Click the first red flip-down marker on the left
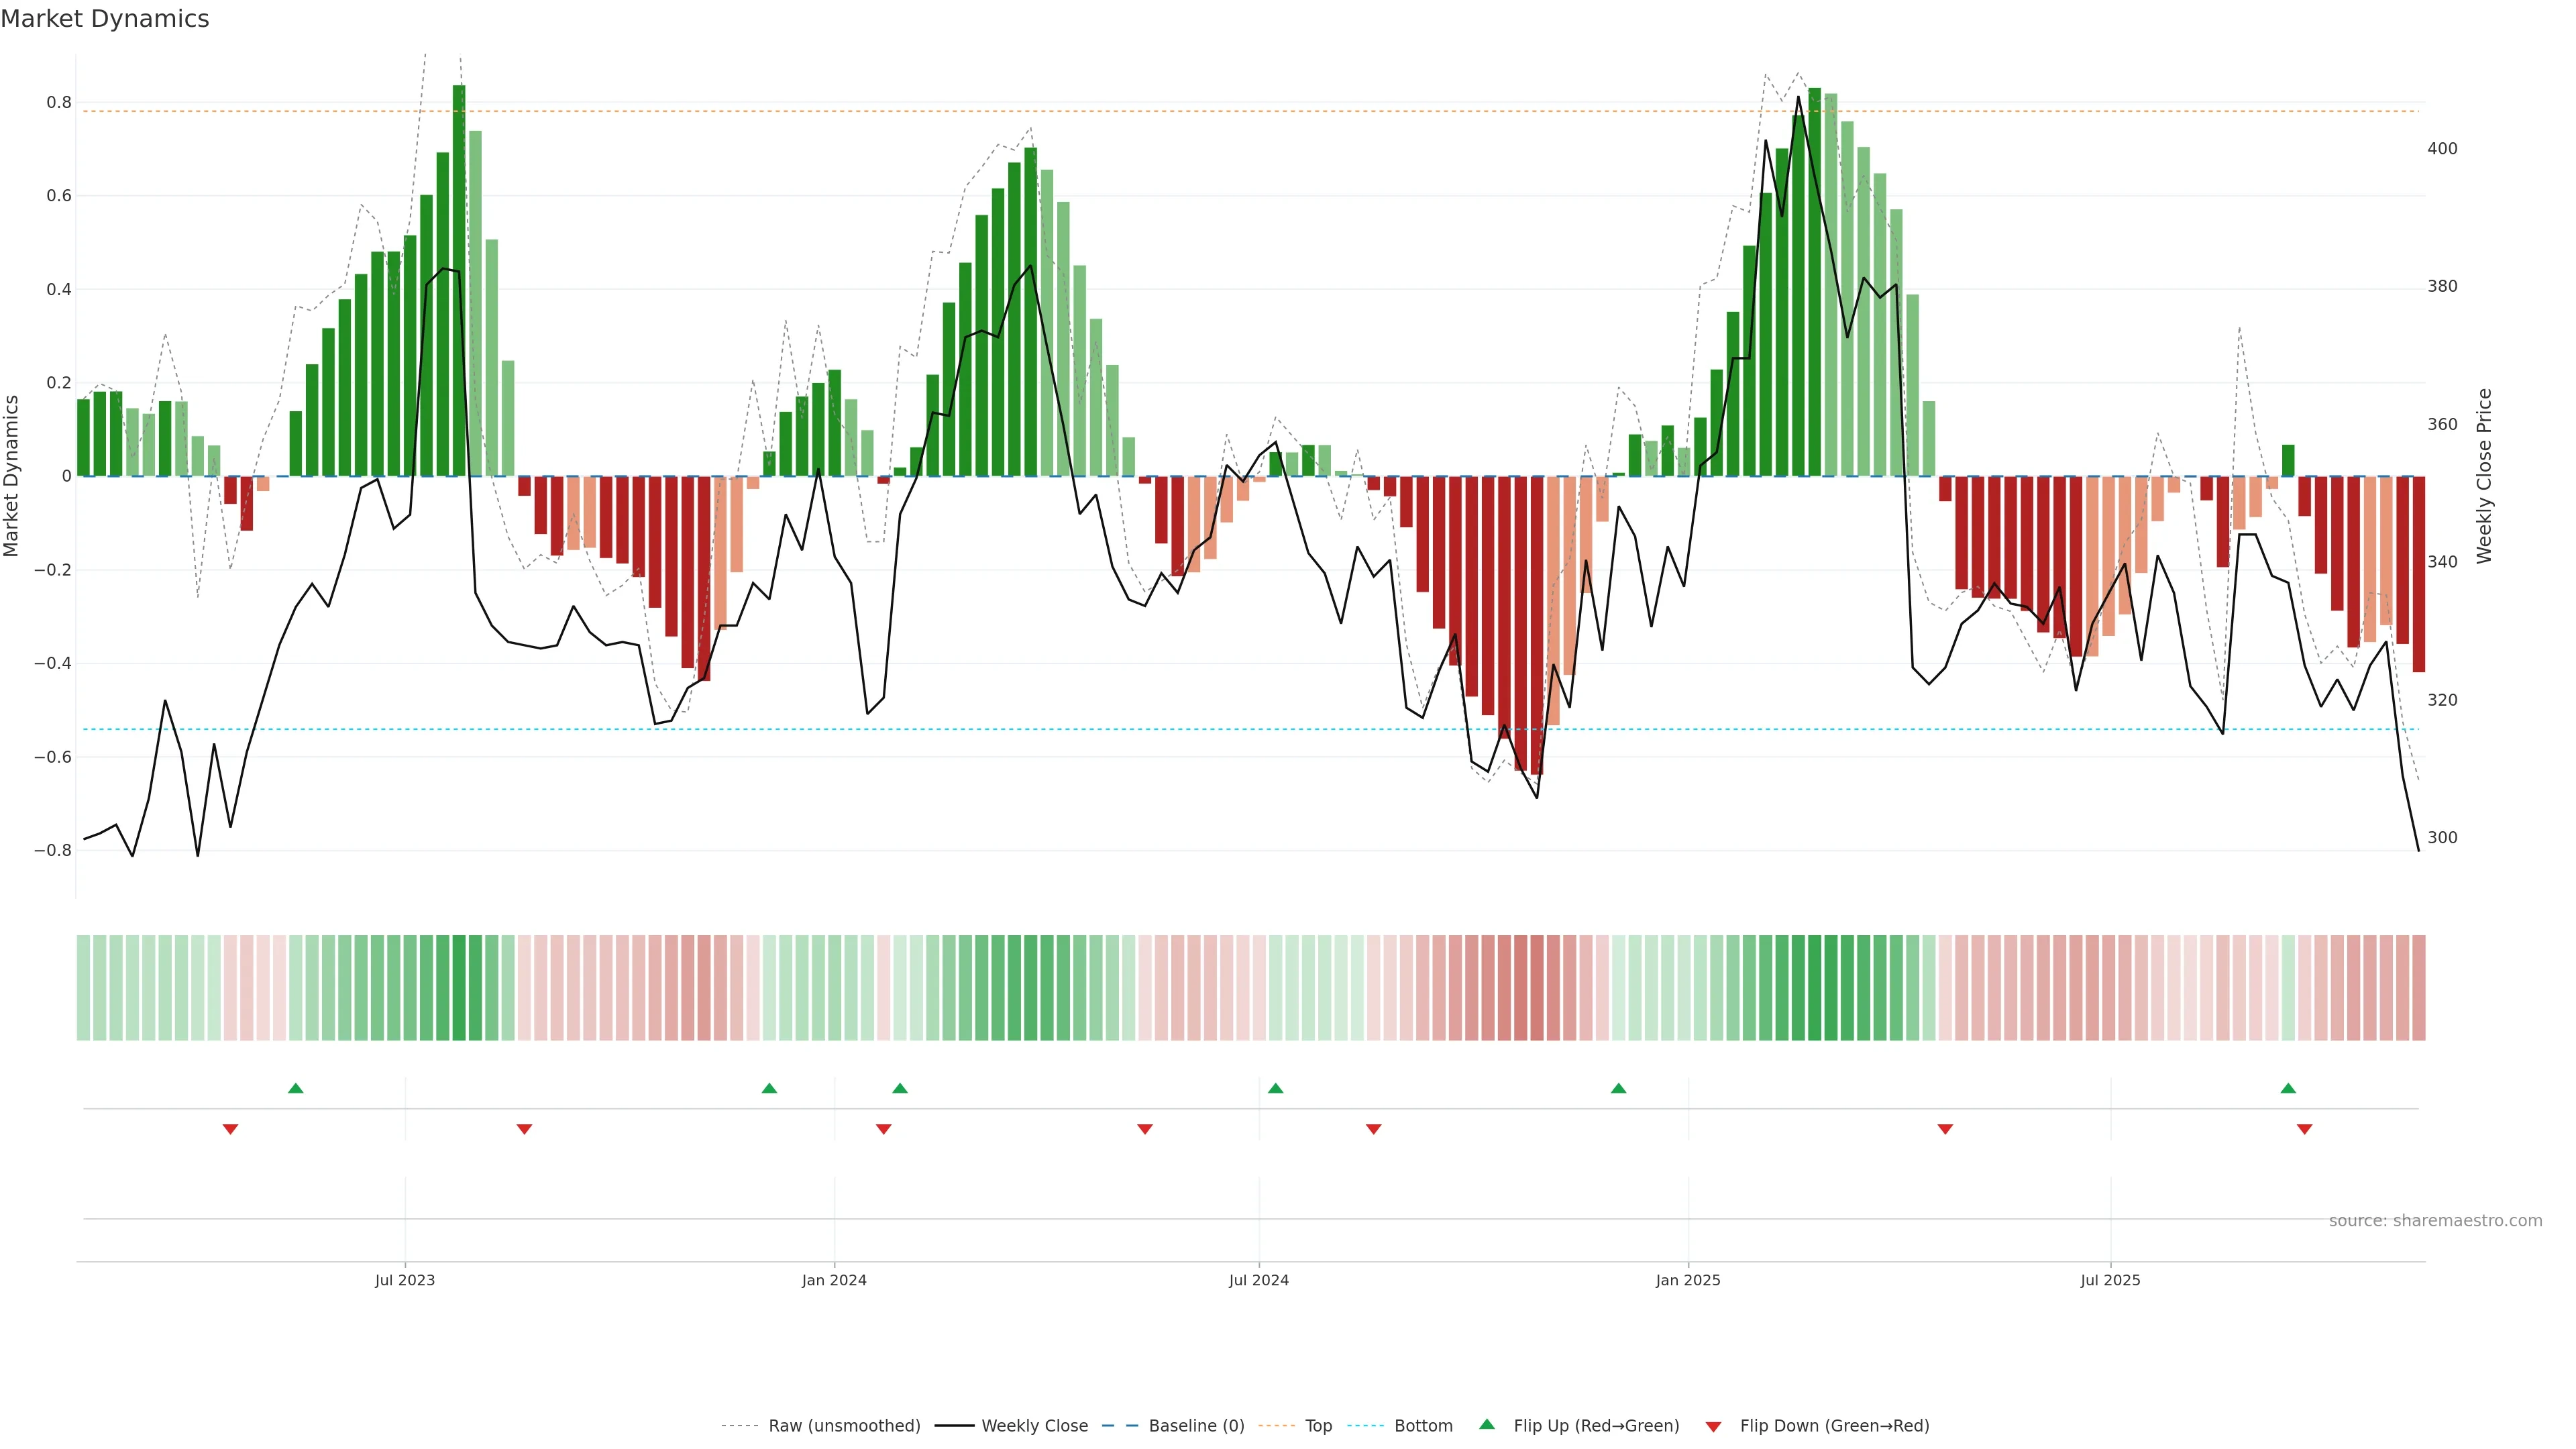The width and height of the screenshot is (2576, 1449). coord(230,1129)
